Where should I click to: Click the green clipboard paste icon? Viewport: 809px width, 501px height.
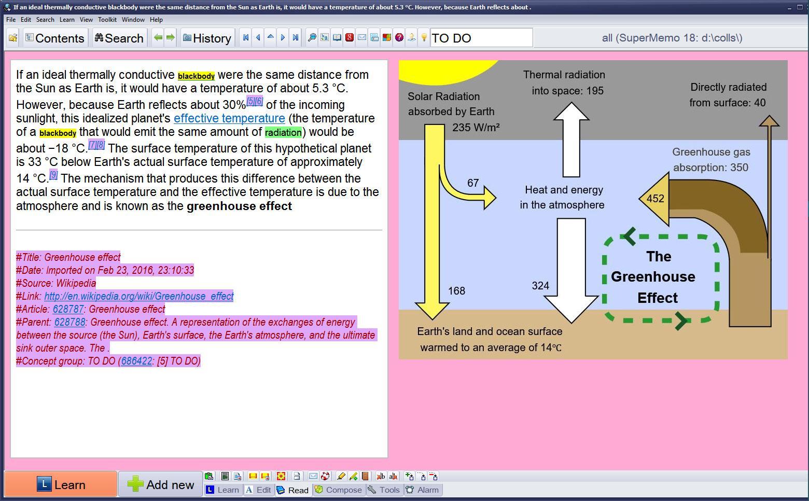(209, 476)
